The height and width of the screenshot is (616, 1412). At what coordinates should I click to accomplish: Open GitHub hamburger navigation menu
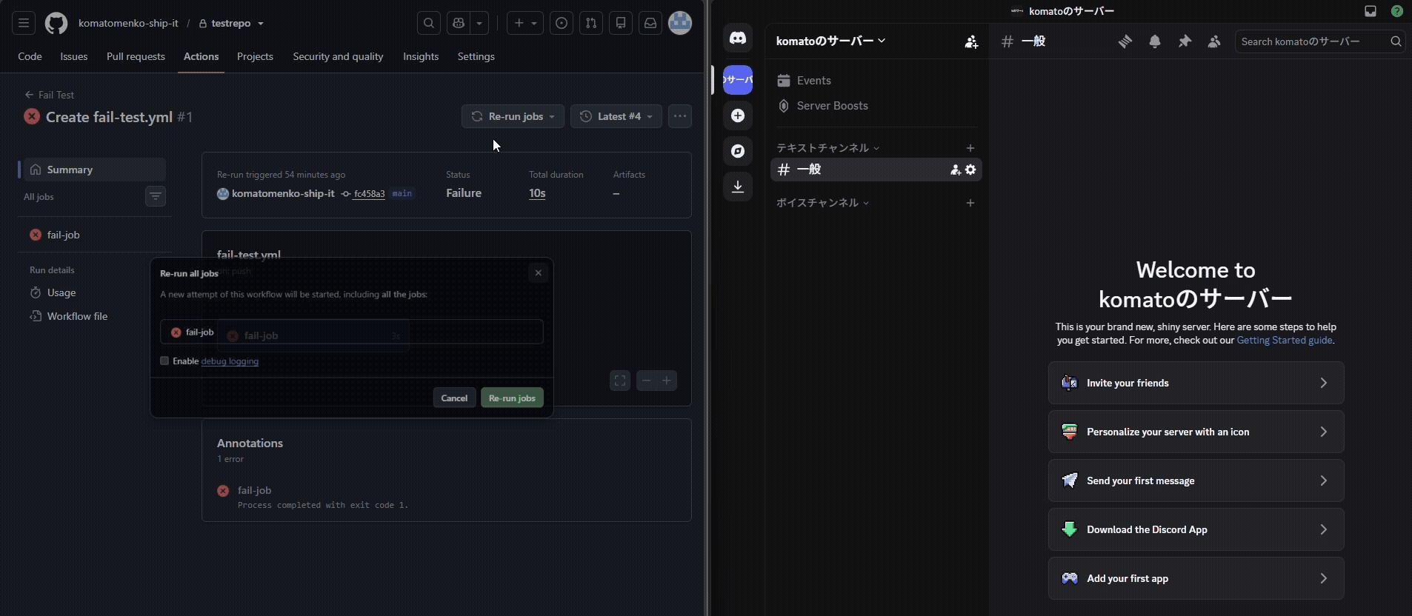24,24
